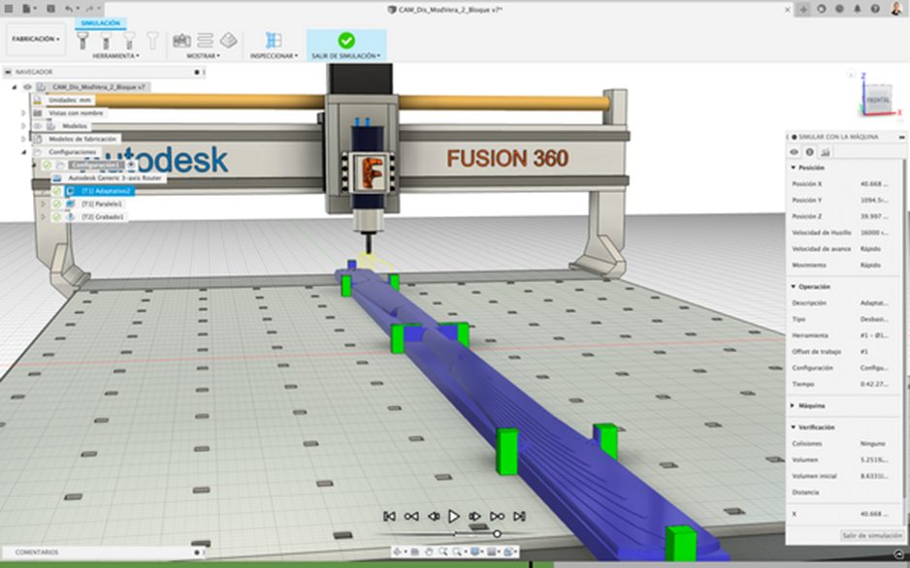
Task: Collapse the Configuraciones tree node
Action: point(24,152)
